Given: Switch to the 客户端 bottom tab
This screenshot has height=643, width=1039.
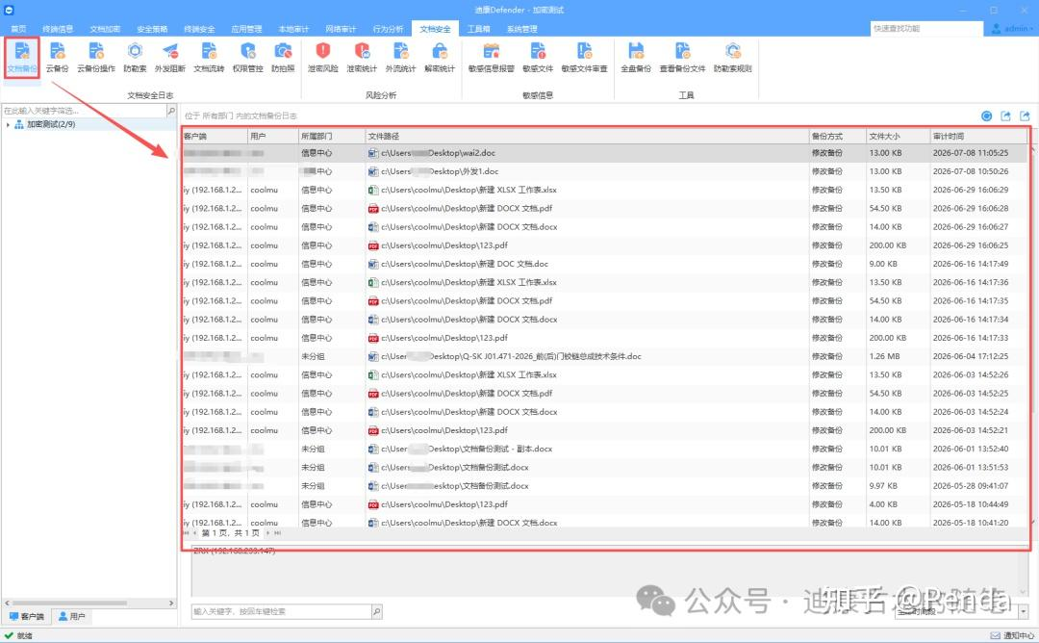Looking at the screenshot, I should point(27,616).
